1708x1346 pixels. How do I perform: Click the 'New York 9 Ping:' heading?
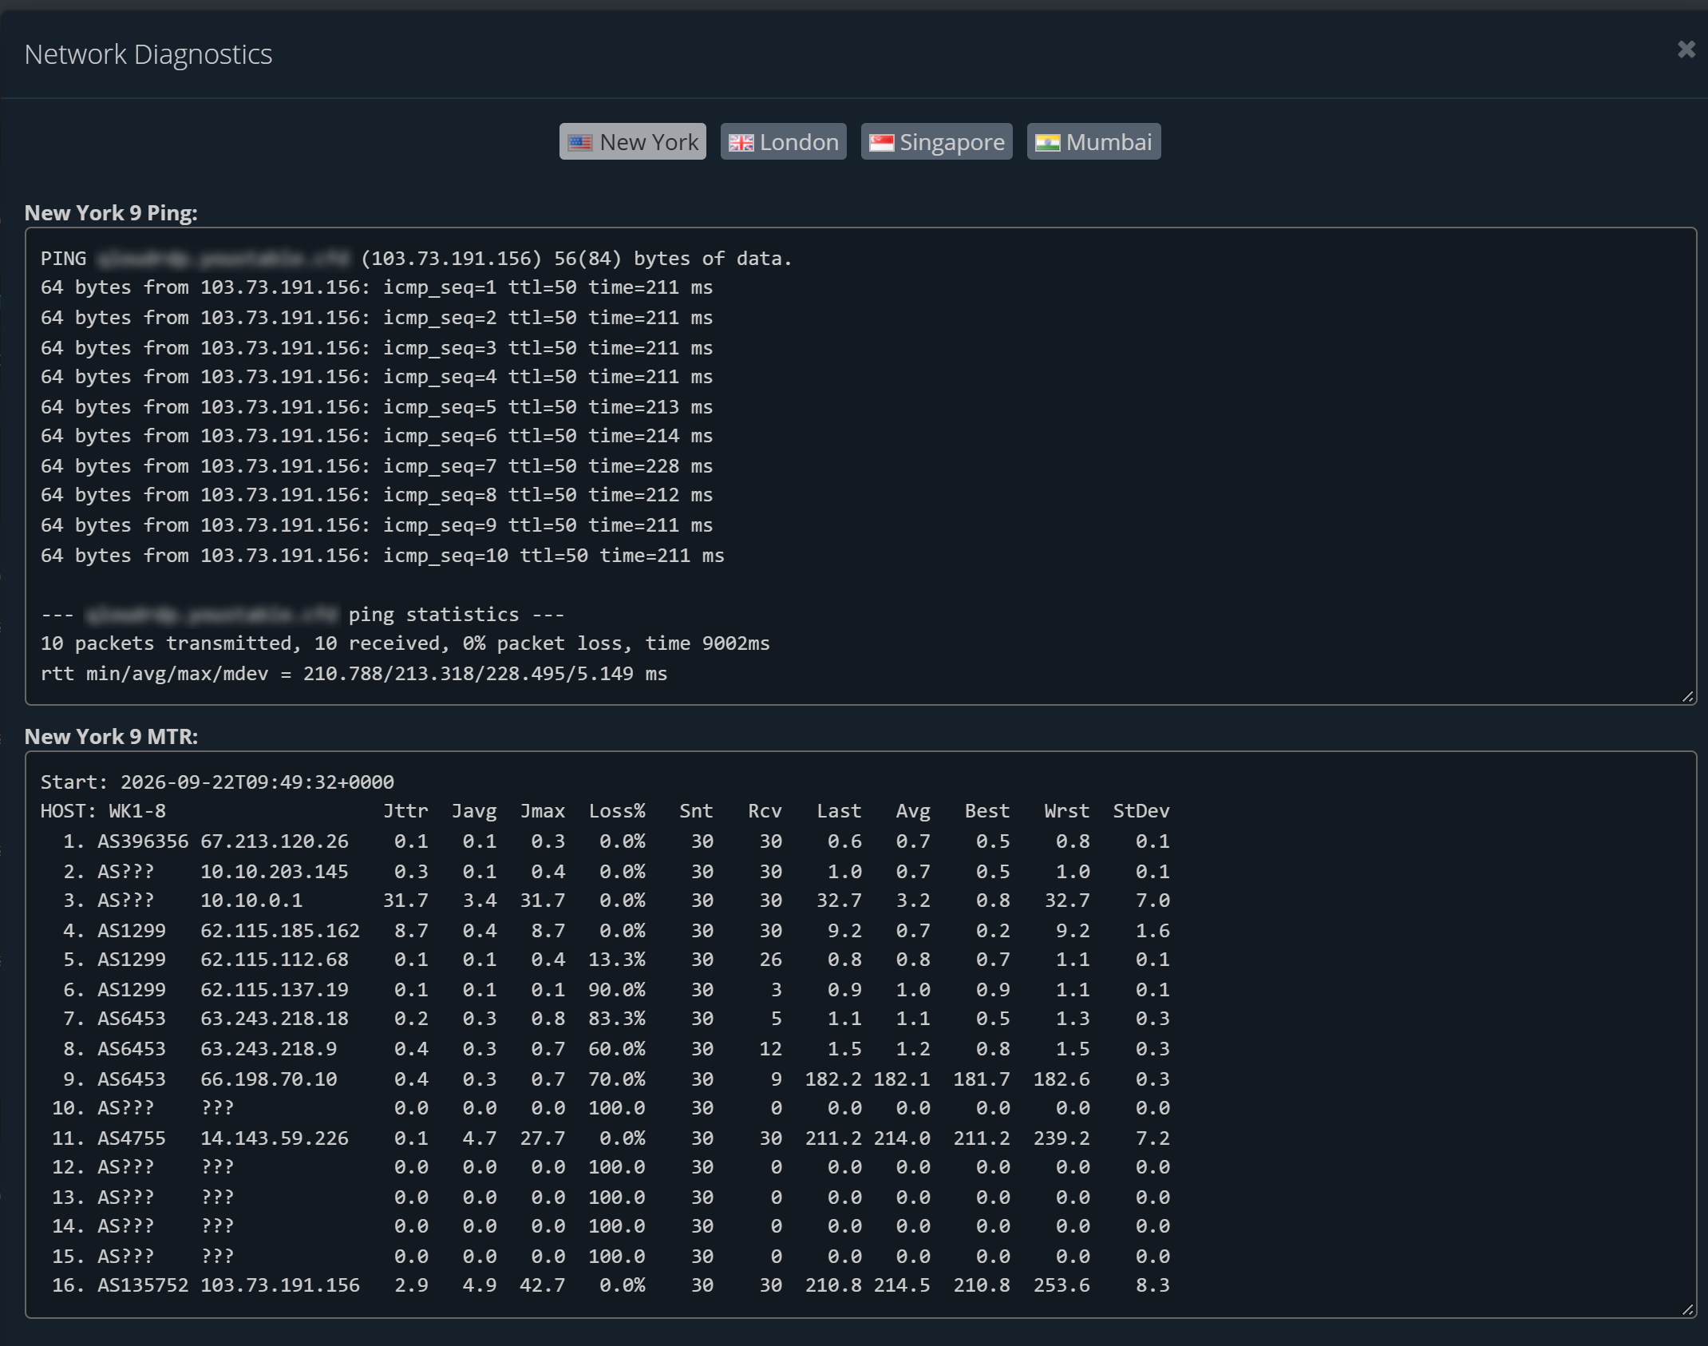click(x=111, y=212)
